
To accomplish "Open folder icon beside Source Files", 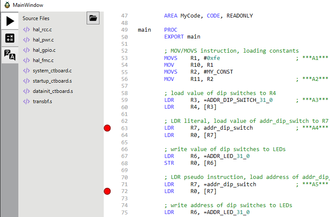I will pos(93,18).
